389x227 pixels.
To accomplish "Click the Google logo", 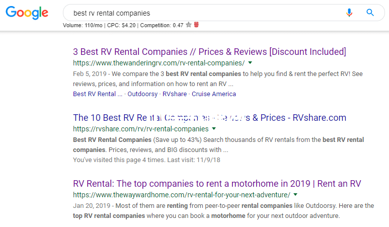I will 27,13.
